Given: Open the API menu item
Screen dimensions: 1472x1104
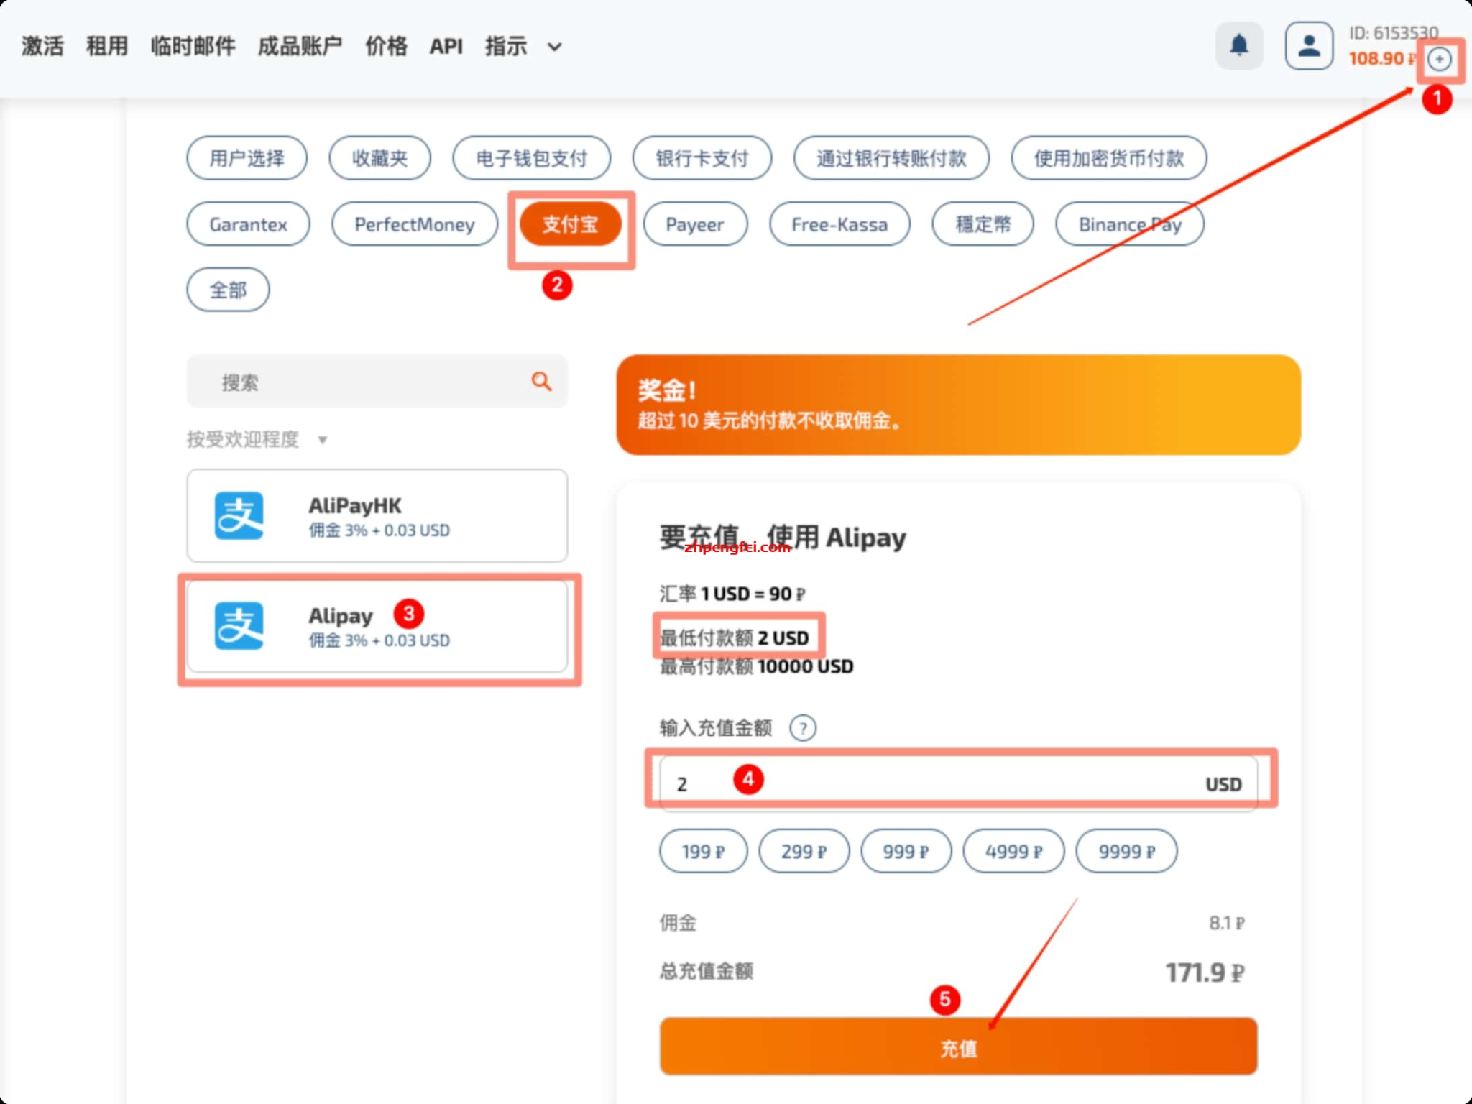Looking at the screenshot, I should pos(446,47).
